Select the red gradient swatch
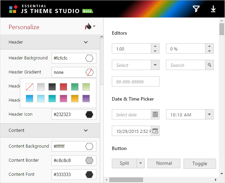Screen dimensions: 225x183 tap(63, 87)
